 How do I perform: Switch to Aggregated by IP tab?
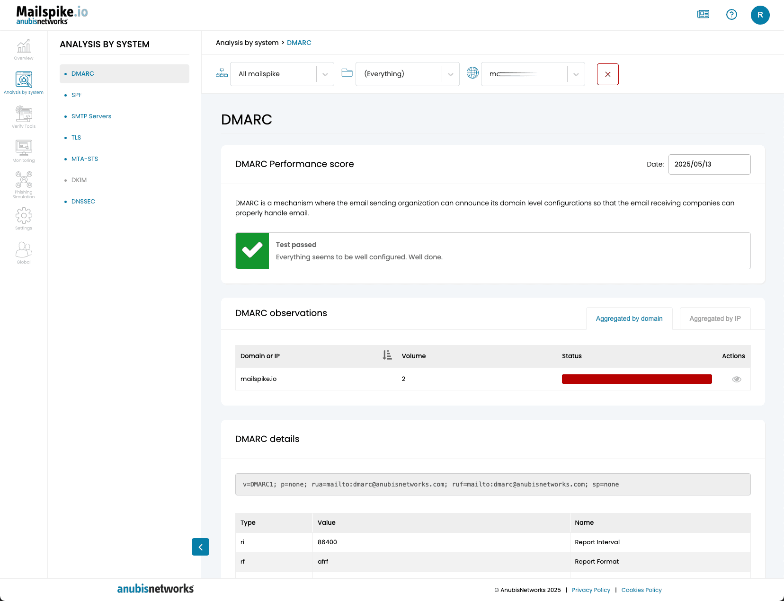(715, 318)
